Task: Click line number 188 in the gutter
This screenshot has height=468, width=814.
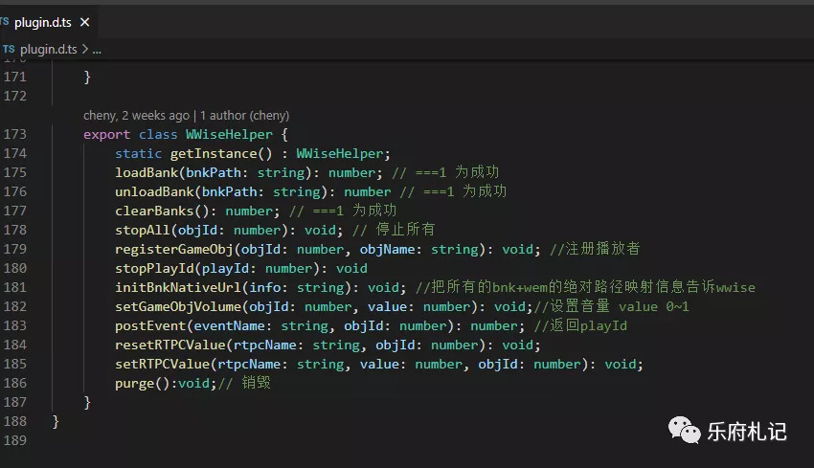Action: coord(14,421)
